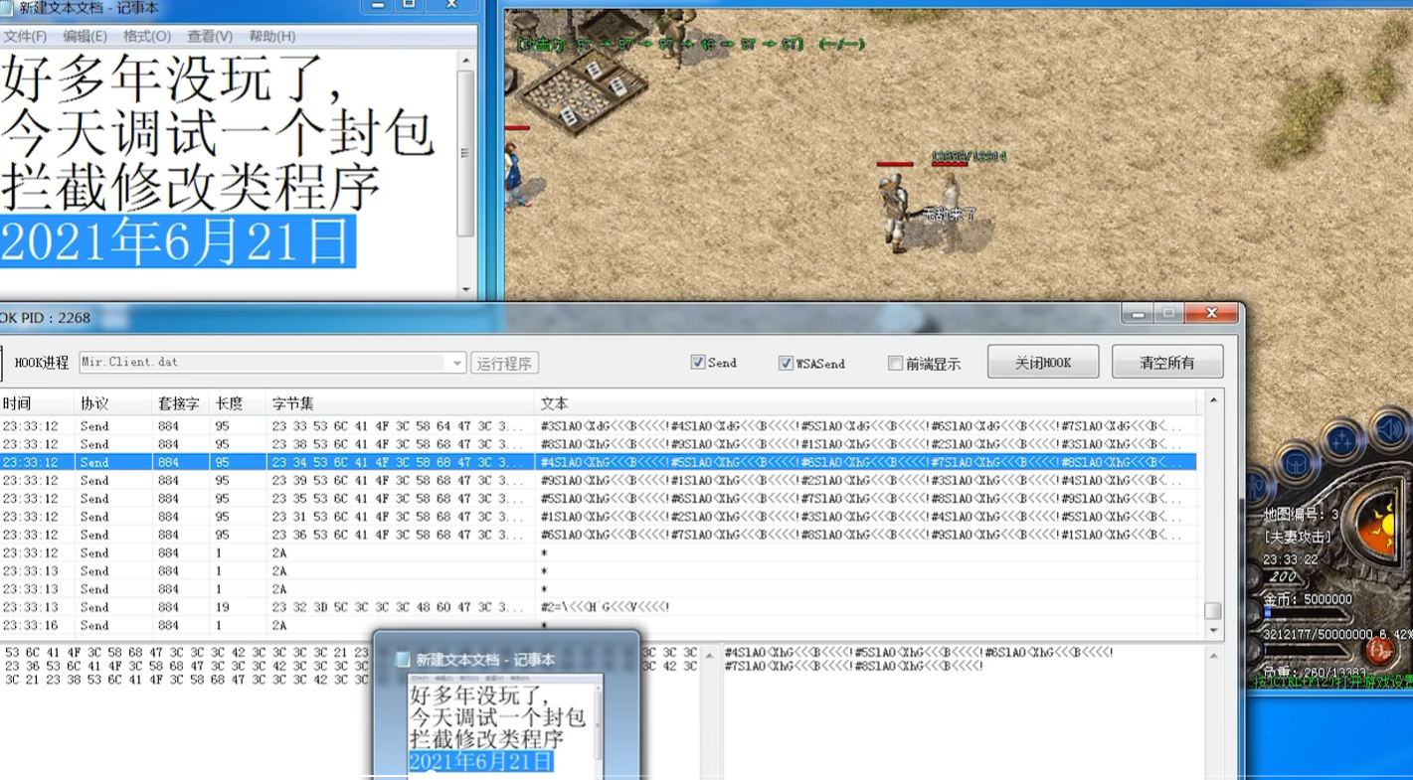Uncheck the Send checkbox
The image size is (1413, 780).
(698, 363)
